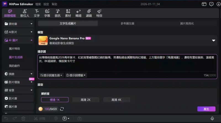Click the trash delete icon

(23, 119)
